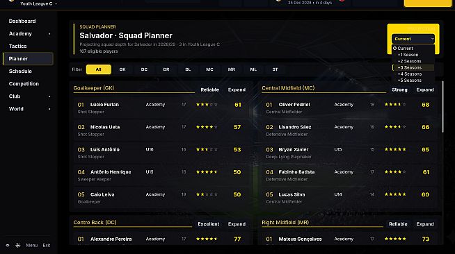Open Planner in sidebar

[28, 59]
